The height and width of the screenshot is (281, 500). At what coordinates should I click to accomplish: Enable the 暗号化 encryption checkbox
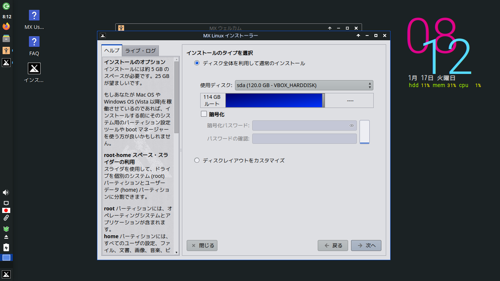click(x=204, y=114)
